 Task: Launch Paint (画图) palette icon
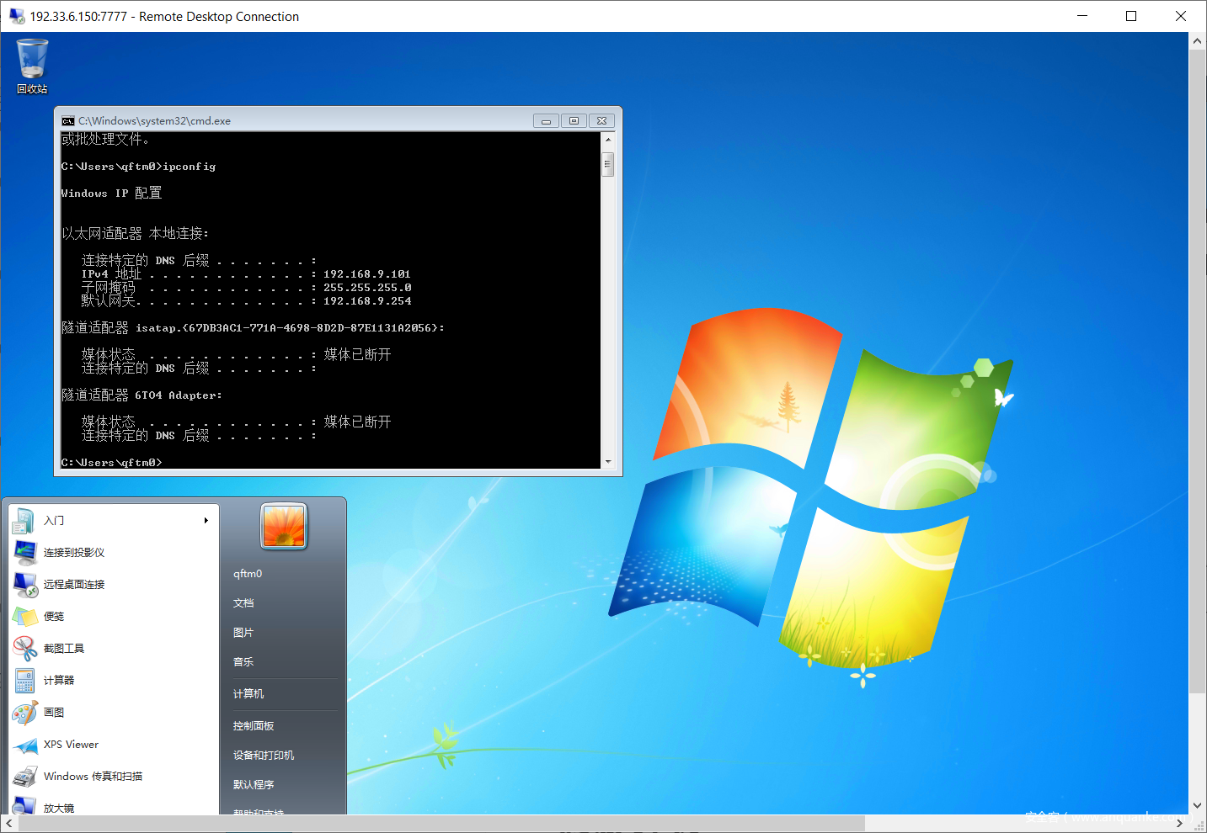pyautogui.click(x=24, y=713)
